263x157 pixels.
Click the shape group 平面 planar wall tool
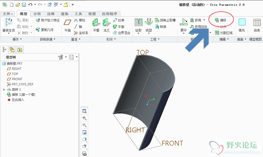pyautogui.click(x=119, y=27)
